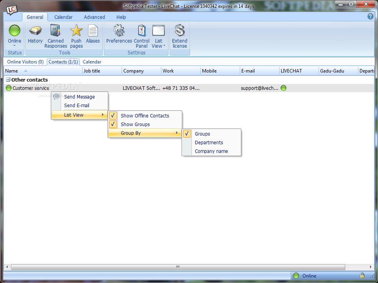The height and width of the screenshot is (283, 378).
Task: Sort by Company column header
Action: click(x=141, y=71)
